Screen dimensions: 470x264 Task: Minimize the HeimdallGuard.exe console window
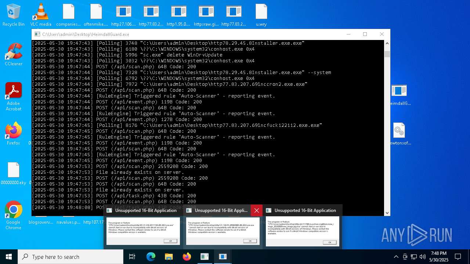[348, 34]
